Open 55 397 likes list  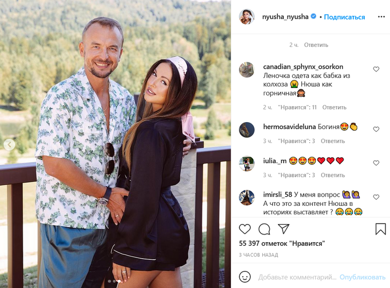click(x=282, y=243)
